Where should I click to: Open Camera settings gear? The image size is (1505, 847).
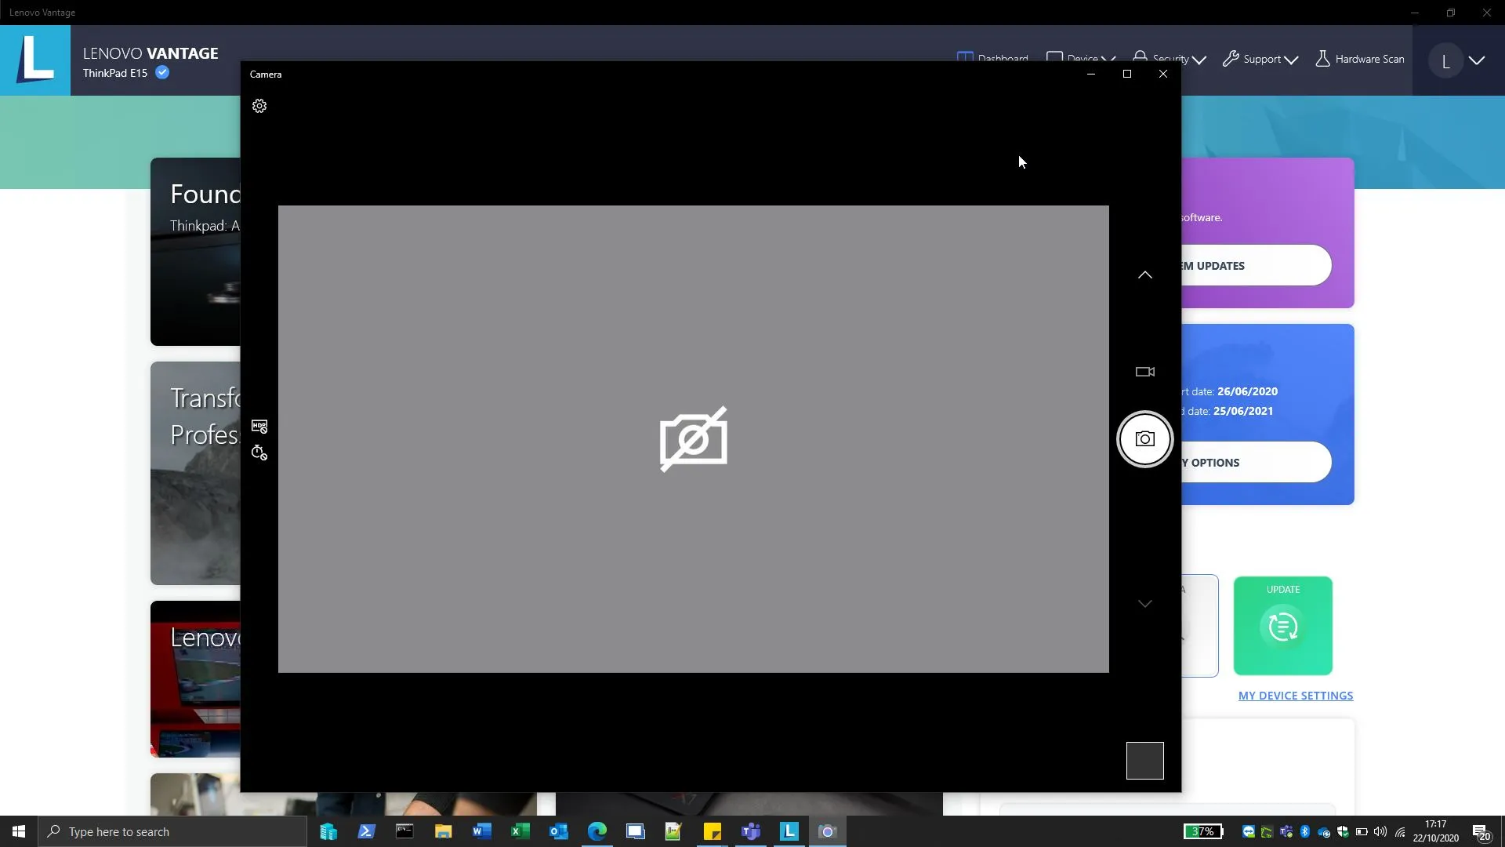[259, 106]
